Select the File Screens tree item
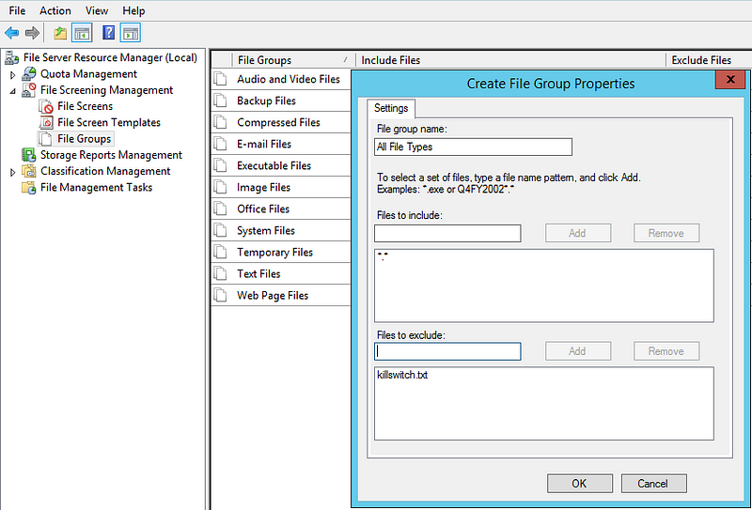Viewport: 752px width, 510px height. 85,106
